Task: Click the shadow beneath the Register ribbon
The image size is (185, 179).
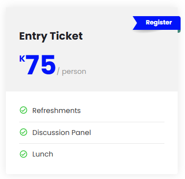Action: tap(147, 31)
